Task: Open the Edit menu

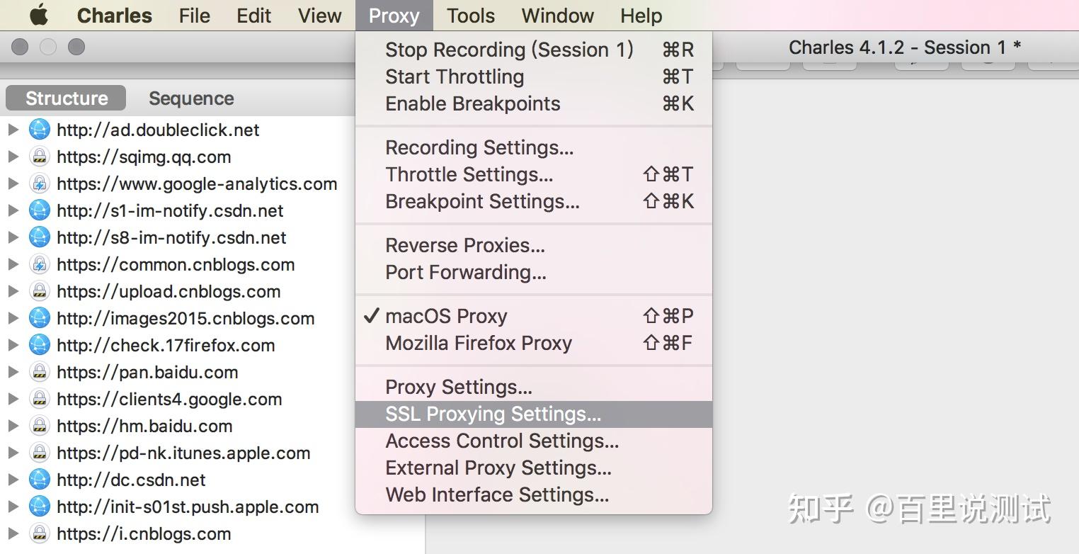Action: coord(253,16)
